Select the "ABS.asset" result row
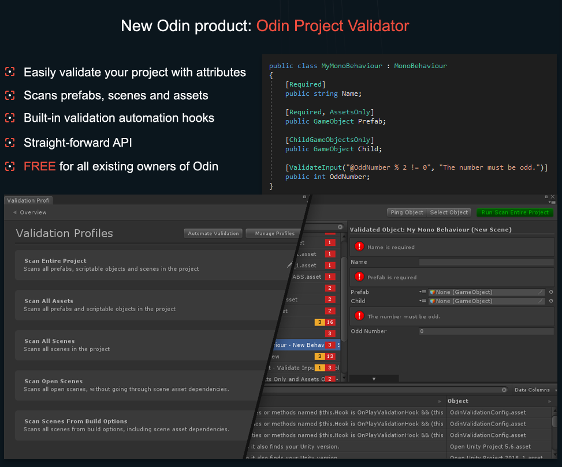562x467 pixels. click(x=314, y=277)
